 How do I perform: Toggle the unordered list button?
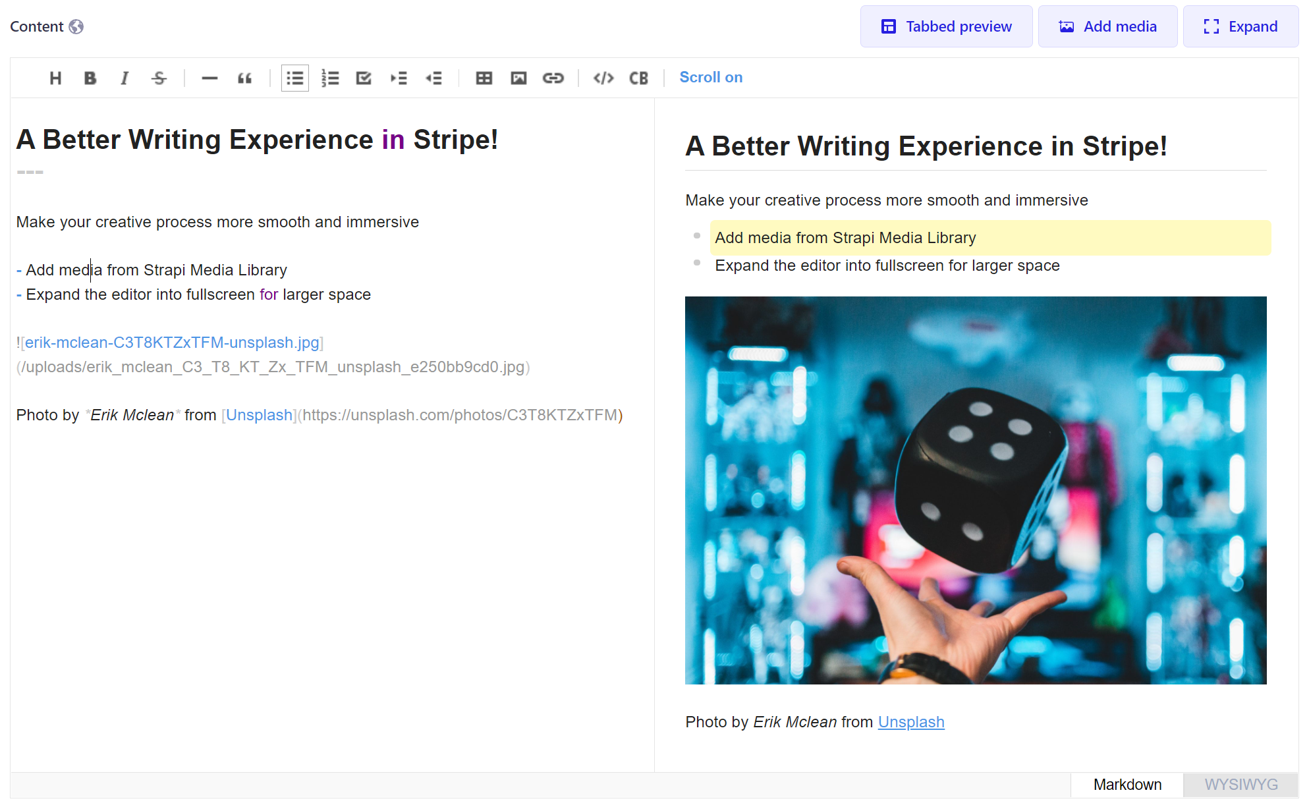(x=294, y=78)
